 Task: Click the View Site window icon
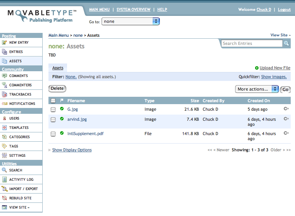tap(4, 207)
